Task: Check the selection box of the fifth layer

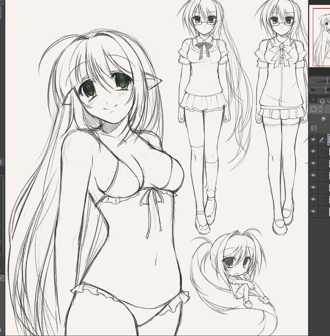Action: 322,188
